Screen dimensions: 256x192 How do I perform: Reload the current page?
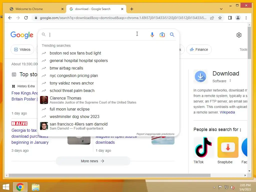click(x=26, y=18)
